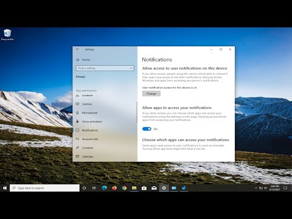Click the Settings gear on taskbar
This screenshot has height=219, width=292.
coord(164,188)
